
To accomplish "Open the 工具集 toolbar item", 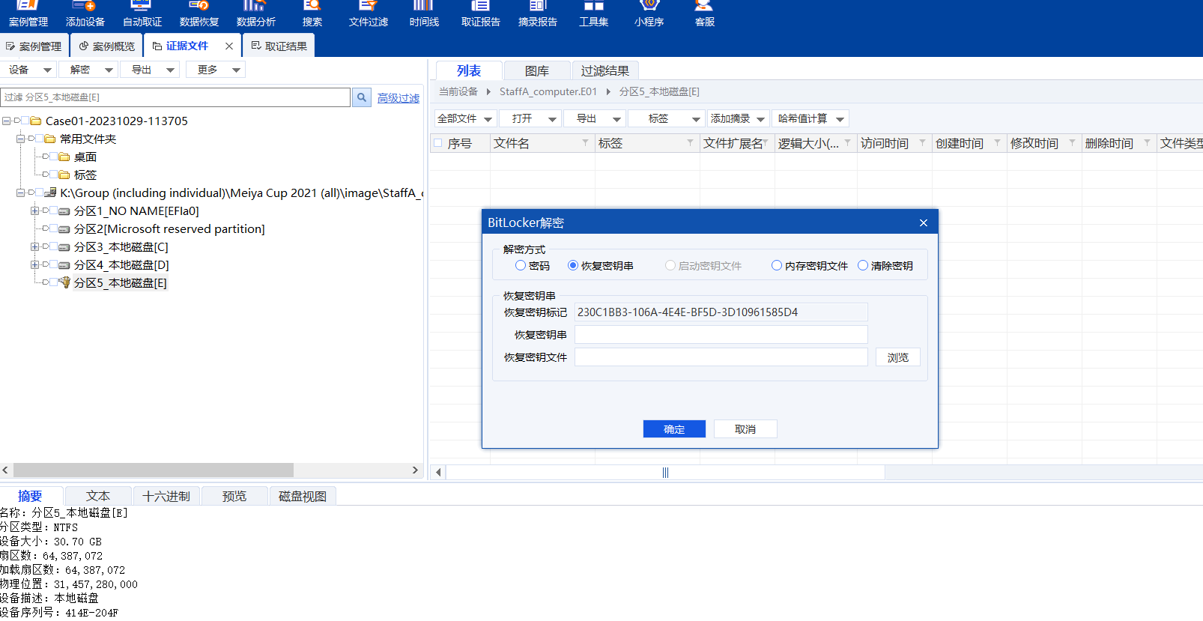I will (593, 14).
